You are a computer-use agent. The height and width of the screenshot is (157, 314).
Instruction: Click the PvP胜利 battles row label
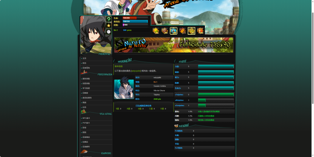(x=179, y=148)
